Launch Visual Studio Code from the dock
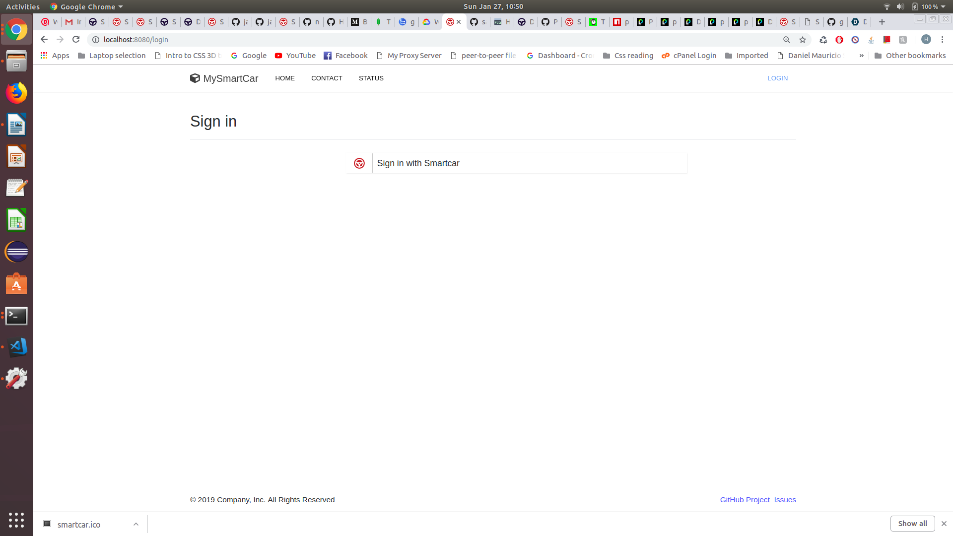The height and width of the screenshot is (536, 953). point(16,347)
